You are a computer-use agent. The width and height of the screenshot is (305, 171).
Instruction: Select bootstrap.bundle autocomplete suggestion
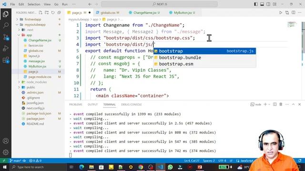[204, 57]
